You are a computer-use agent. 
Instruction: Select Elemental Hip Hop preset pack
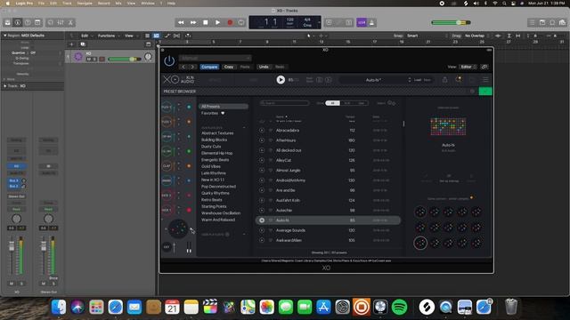coord(216,153)
